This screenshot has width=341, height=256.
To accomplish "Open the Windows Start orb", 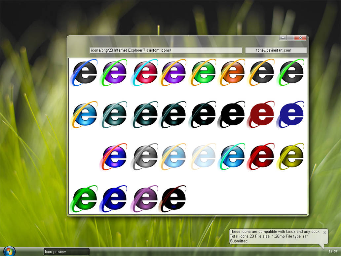I will tap(9, 251).
